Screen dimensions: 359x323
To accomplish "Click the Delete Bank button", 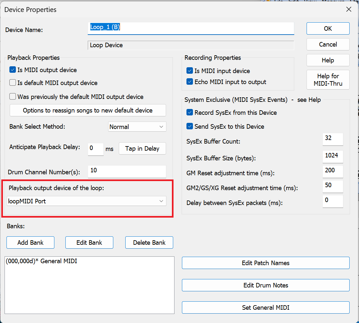I will tap(149, 242).
